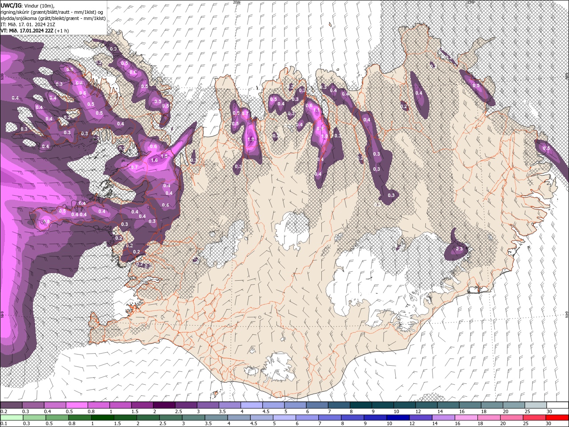The width and height of the screenshot is (569, 427).
Task: Click the '0.1' label in the bottom legend row
Action: 3,423
